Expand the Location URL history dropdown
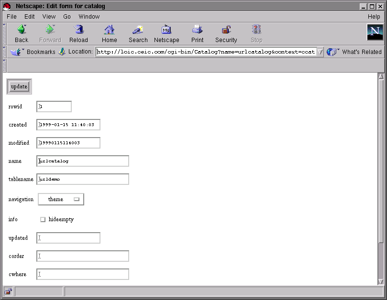The width and height of the screenshot is (387, 300). click(320, 52)
